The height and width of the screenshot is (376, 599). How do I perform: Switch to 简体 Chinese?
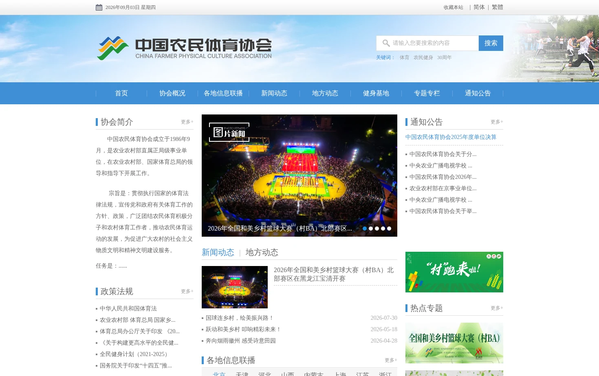(479, 7)
